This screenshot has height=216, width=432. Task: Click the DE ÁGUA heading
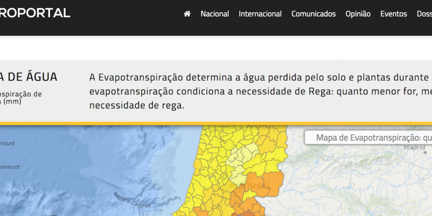pyautogui.click(x=29, y=77)
